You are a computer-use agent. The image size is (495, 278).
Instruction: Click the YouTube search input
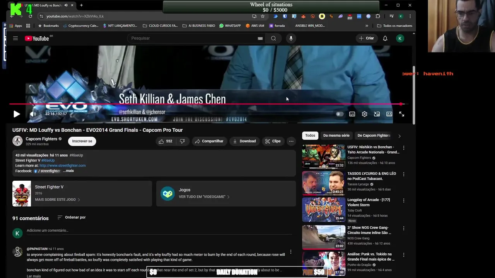point(193,38)
